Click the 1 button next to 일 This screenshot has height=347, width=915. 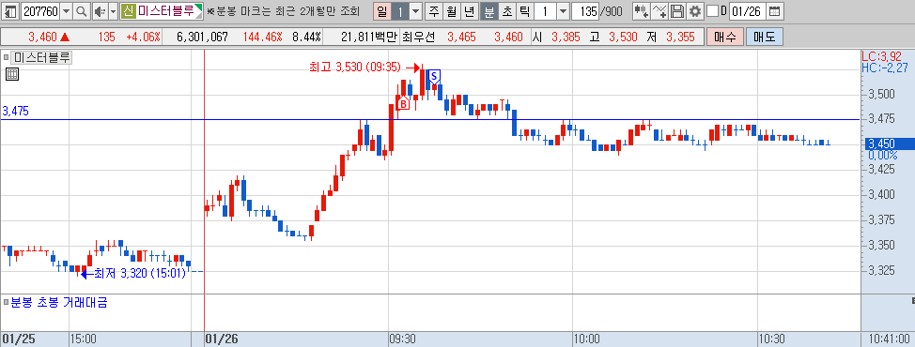(x=400, y=10)
